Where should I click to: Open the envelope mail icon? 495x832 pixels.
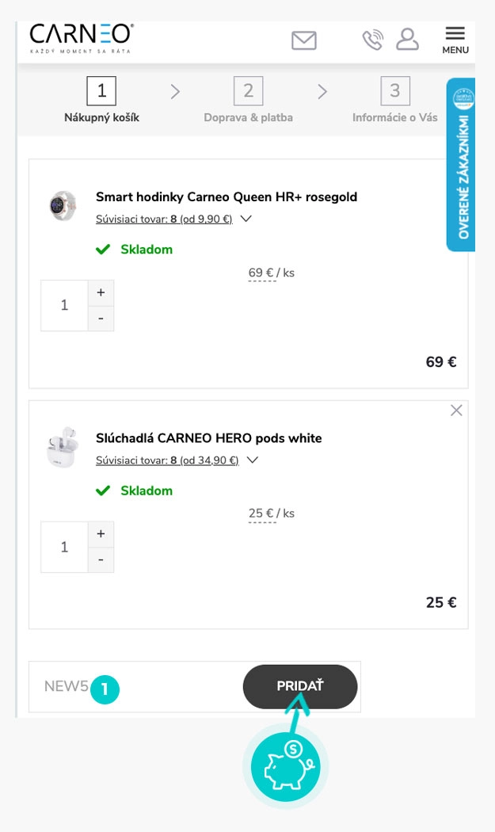click(x=303, y=40)
